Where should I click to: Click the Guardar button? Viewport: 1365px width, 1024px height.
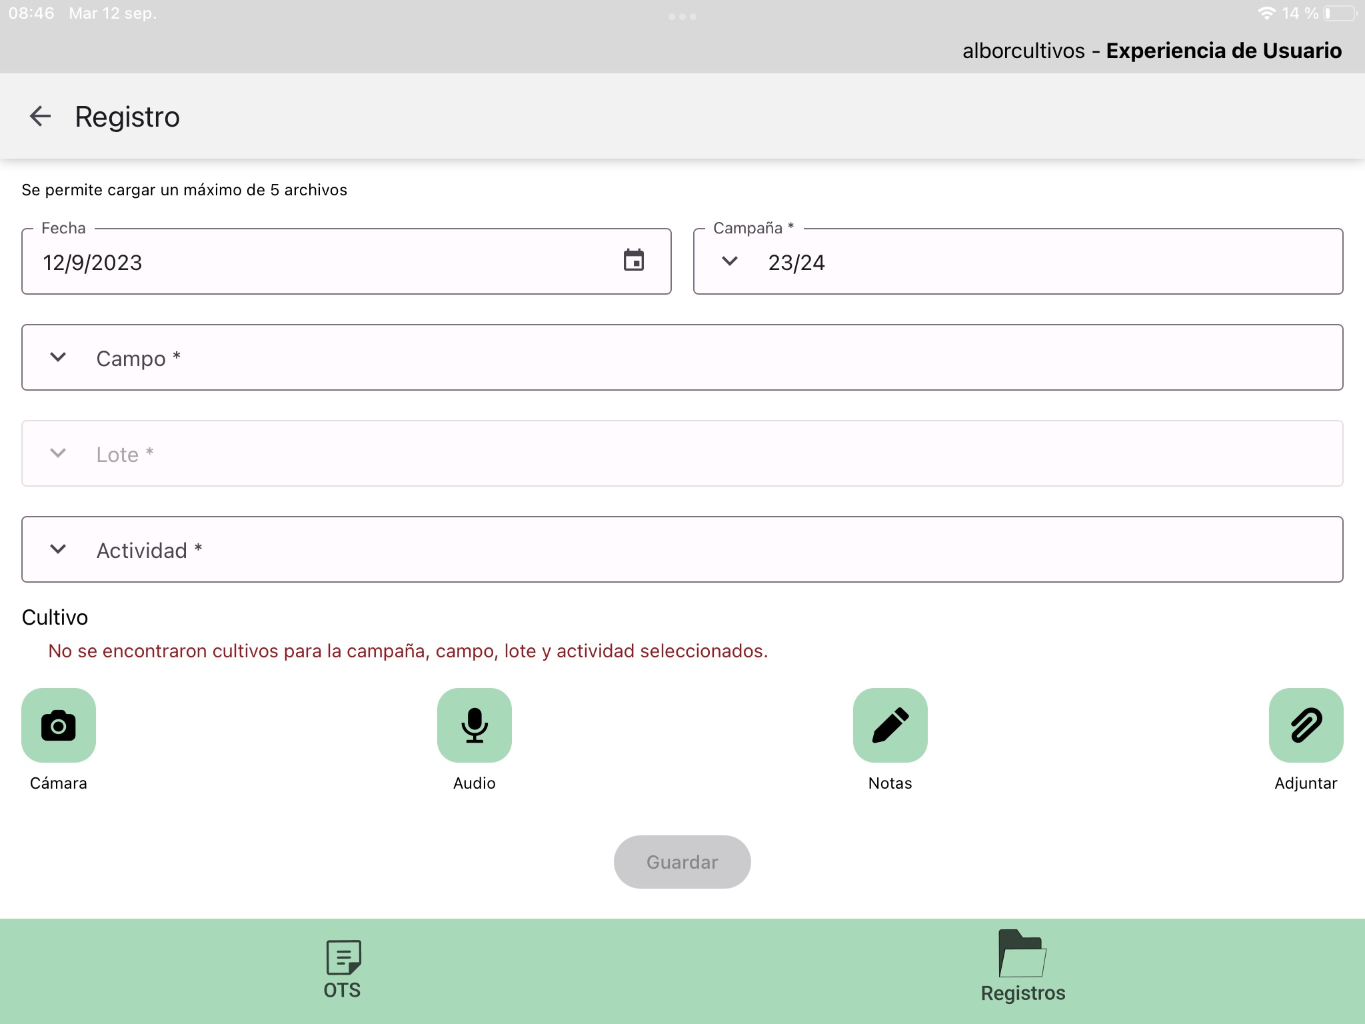[682, 862]
